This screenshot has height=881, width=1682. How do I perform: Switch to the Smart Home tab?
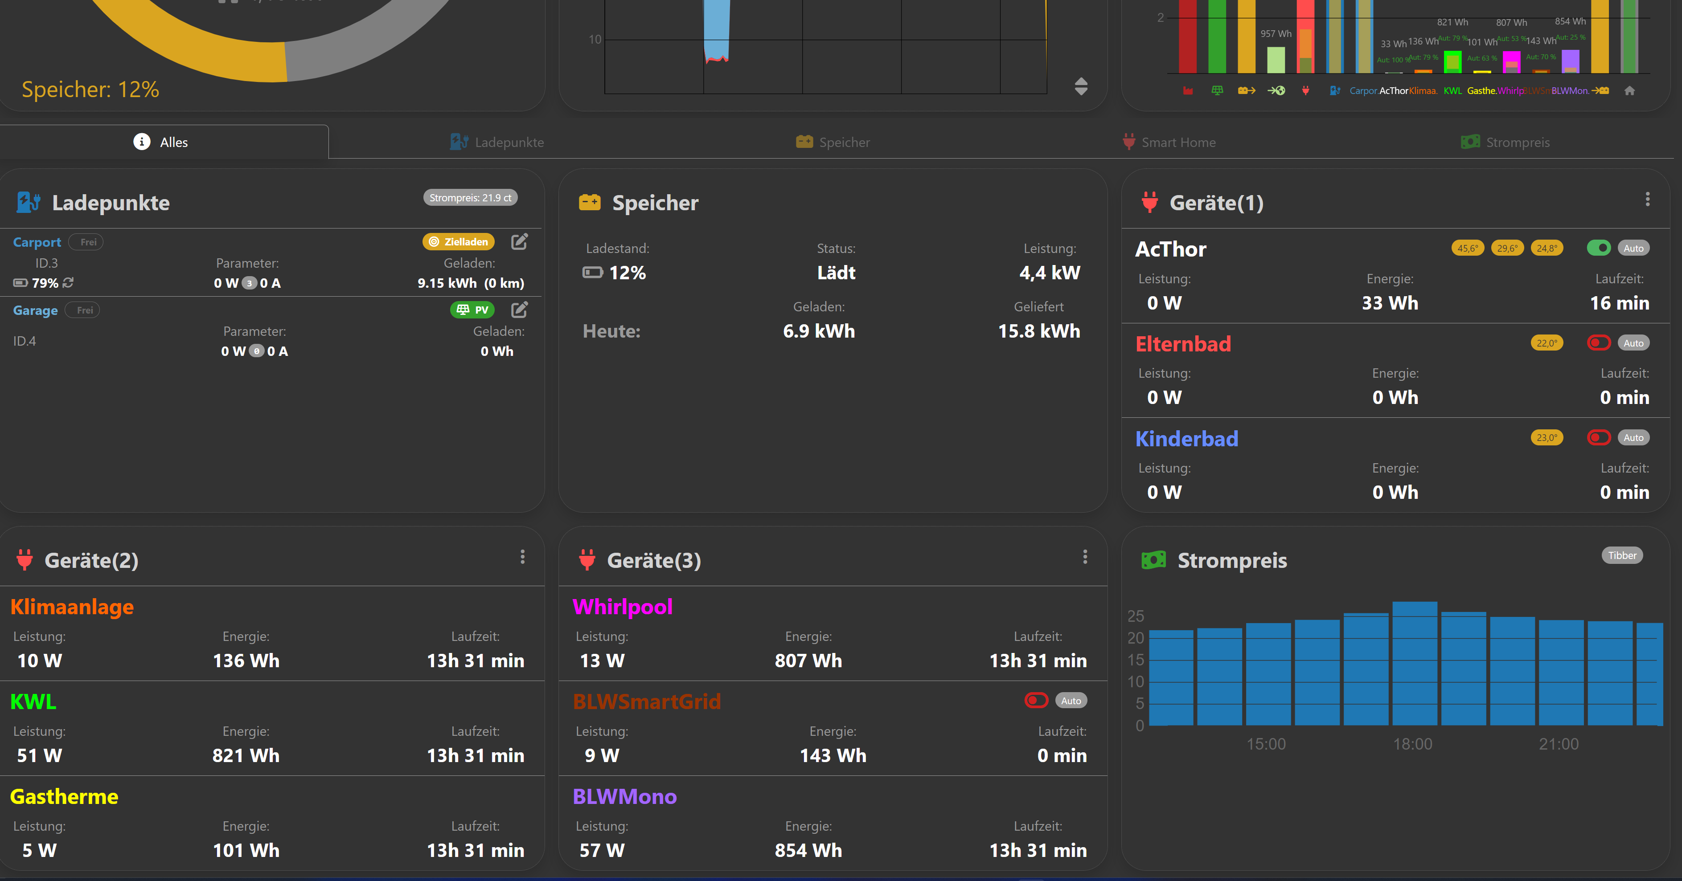pyautogui.click(x=1169, y=142)
